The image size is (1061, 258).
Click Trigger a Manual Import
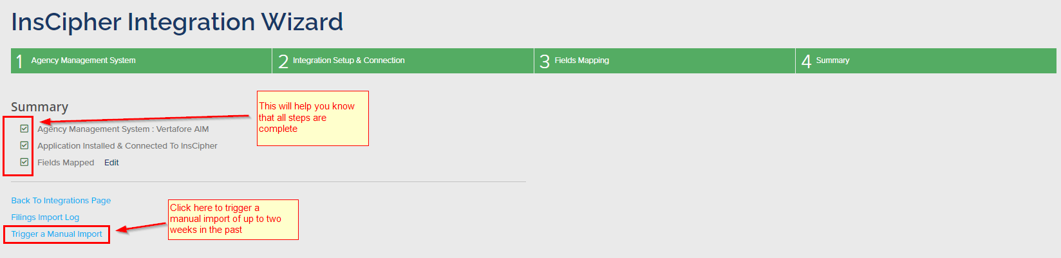point(57,234)
